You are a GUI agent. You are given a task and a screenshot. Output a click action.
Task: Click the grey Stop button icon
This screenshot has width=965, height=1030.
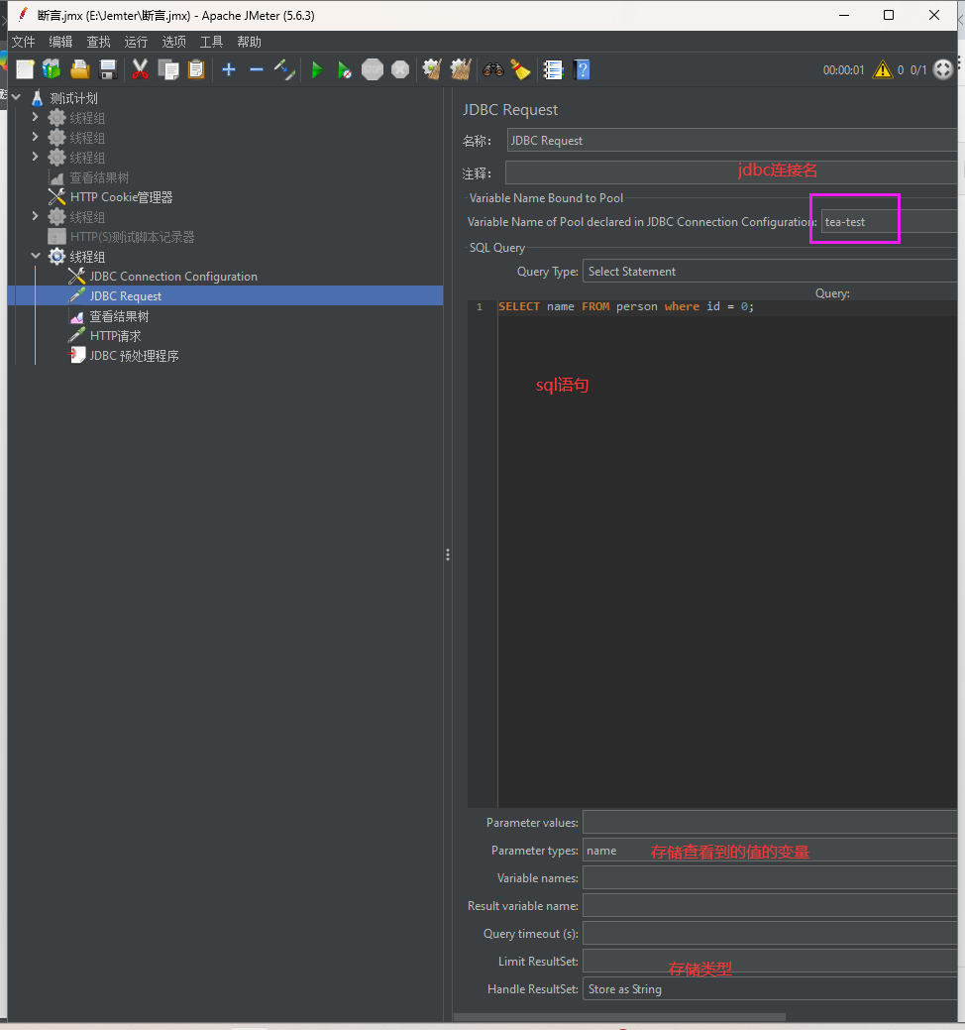[373, 69]
